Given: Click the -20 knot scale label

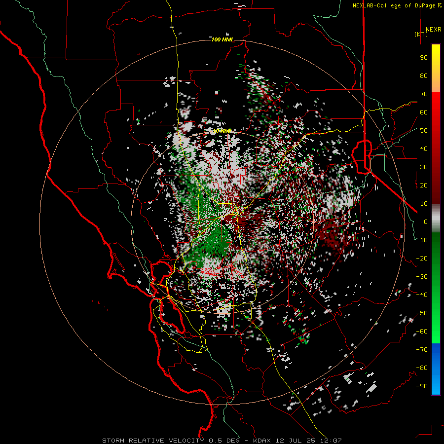Looking at the screenshot, I should coord(422,259).
